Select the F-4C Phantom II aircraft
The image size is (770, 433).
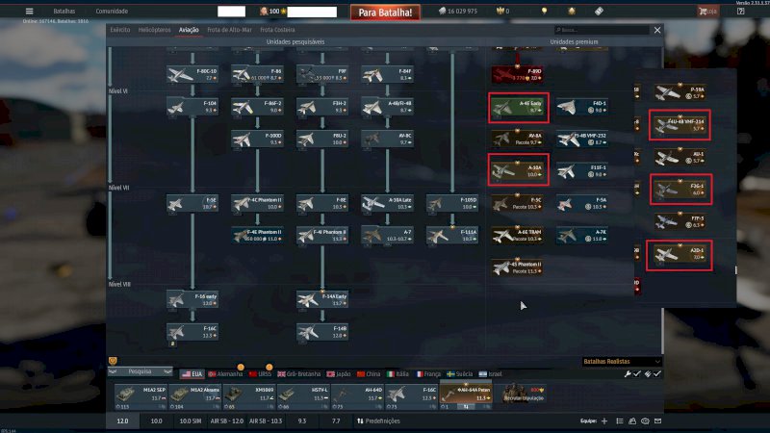[x=257, y=203]
